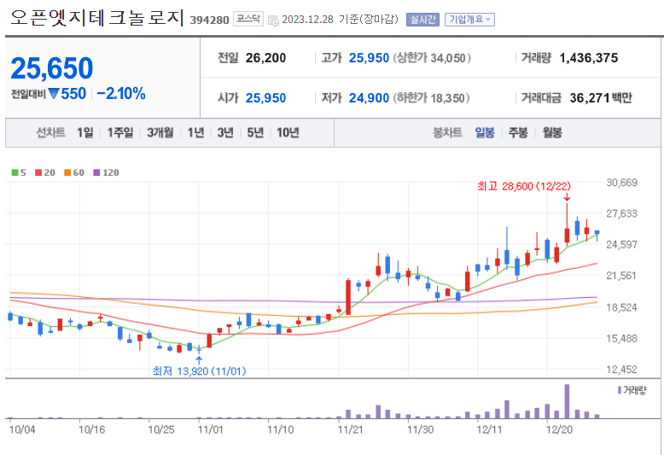Click the 고가 value 25,950

tap(369, 58)
